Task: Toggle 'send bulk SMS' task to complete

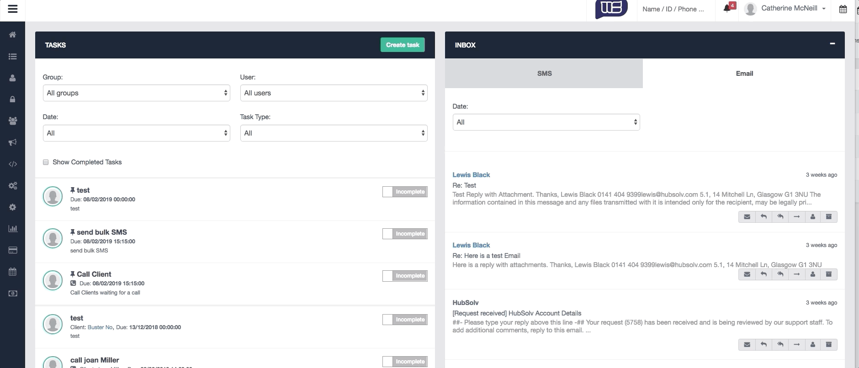Action: [x=404, y=234]
